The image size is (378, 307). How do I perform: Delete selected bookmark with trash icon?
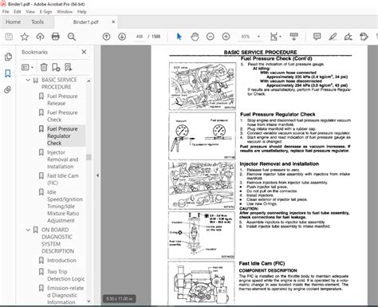[x=44, y=67]
